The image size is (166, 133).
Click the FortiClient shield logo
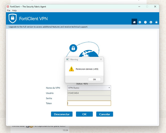13,18
